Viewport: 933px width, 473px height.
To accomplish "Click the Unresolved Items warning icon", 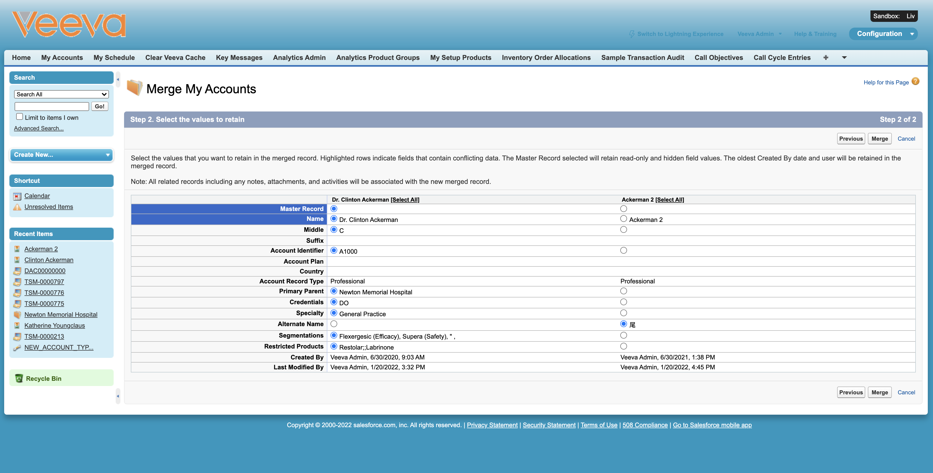I will [x=17, y=207].
